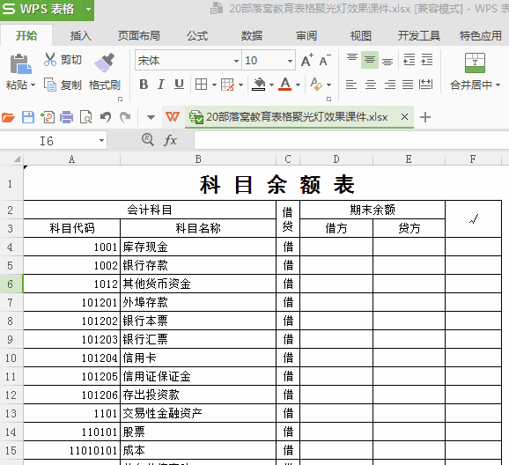Image resolution: width=509 pixels, height=465 pixels.
Task: Decrease indent icon
Action: click(409, 59)
